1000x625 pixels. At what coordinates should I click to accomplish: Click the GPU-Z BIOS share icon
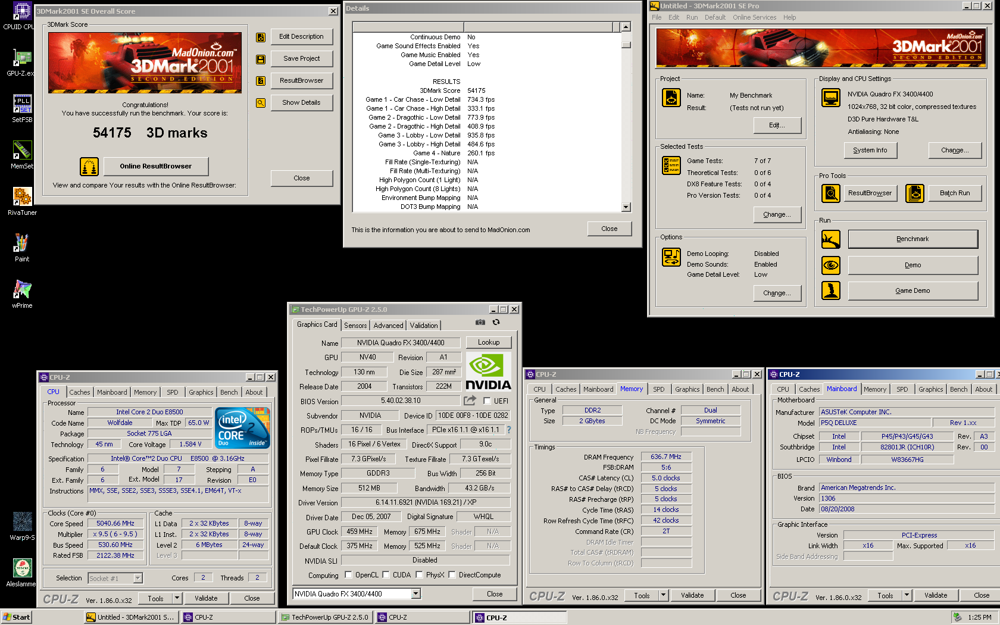coord(470,401)
